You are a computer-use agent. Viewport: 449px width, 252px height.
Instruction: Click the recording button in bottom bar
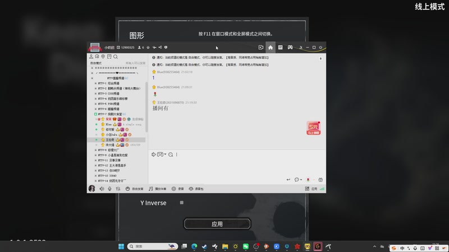178,189
